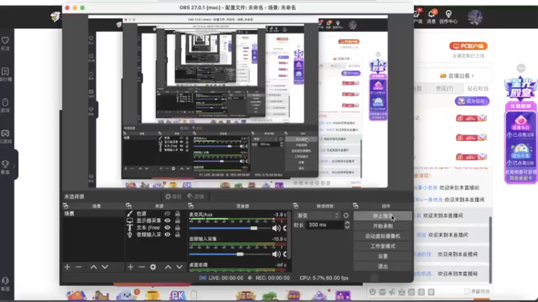Click the 300 ms duration field

[324, 225]
